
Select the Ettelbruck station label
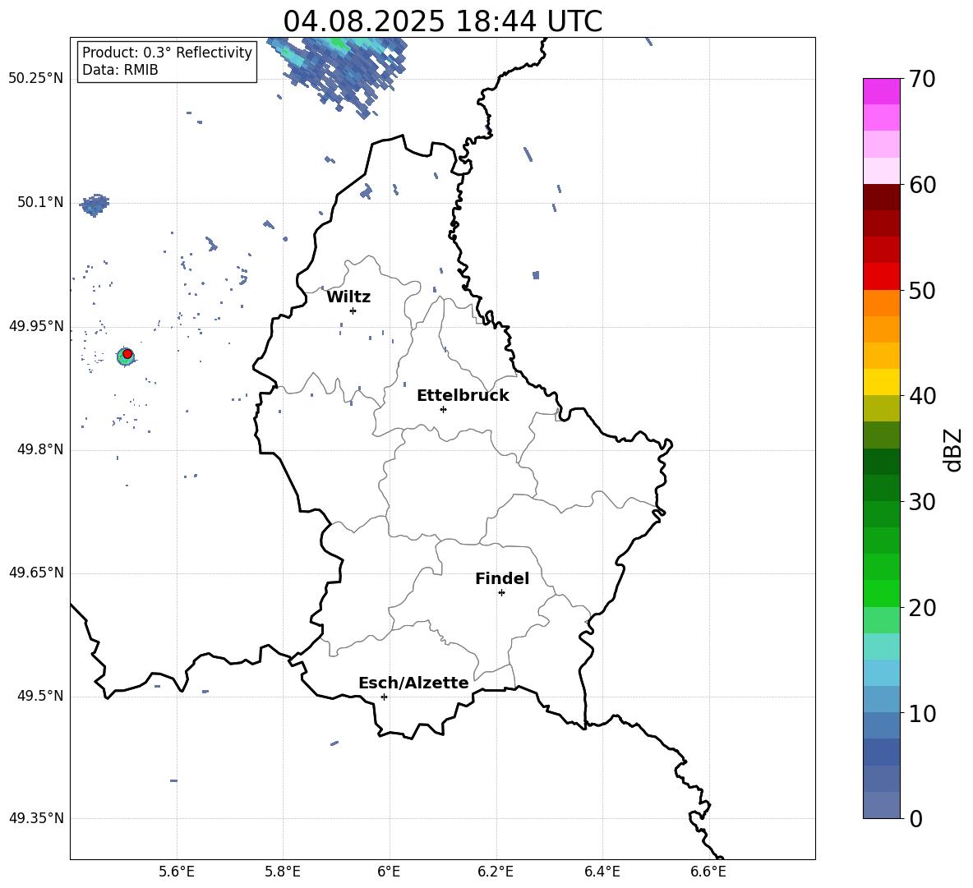[463, 396]
